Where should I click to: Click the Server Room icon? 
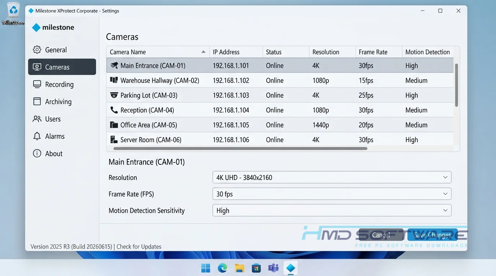click(x=114, y=139)
